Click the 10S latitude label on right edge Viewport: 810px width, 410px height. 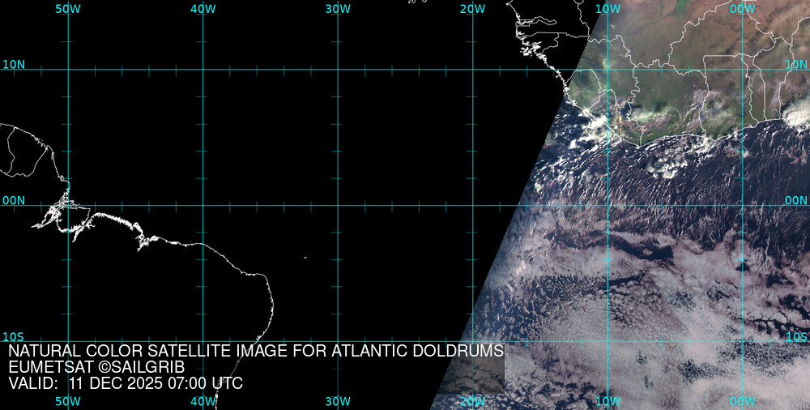(797, 336)
